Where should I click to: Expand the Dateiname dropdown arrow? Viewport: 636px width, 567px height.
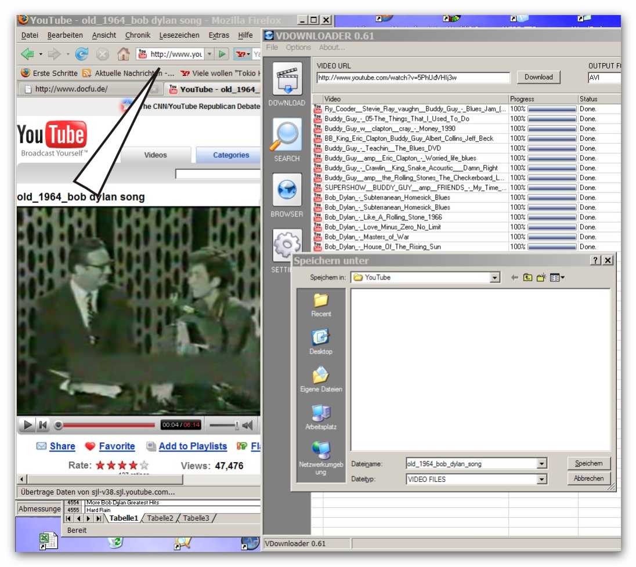coord(541,464)
